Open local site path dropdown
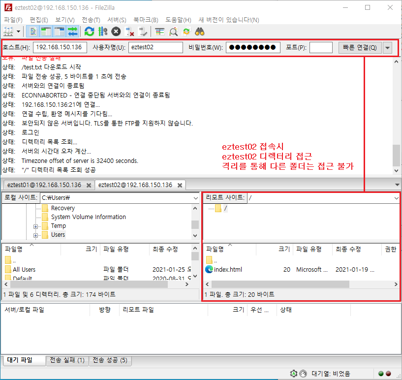Screen dimensions: 402x380 [x=196, y=198]
